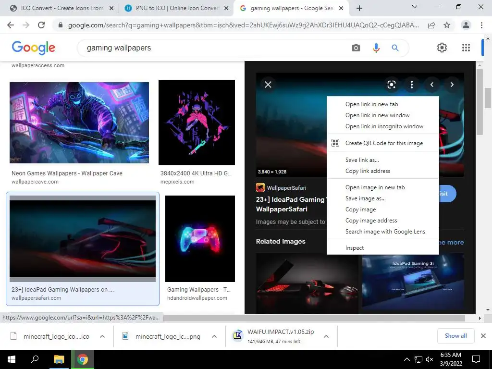
Task: Open a new browser tab
Action: pyautogui.click(x=359, y=8)
